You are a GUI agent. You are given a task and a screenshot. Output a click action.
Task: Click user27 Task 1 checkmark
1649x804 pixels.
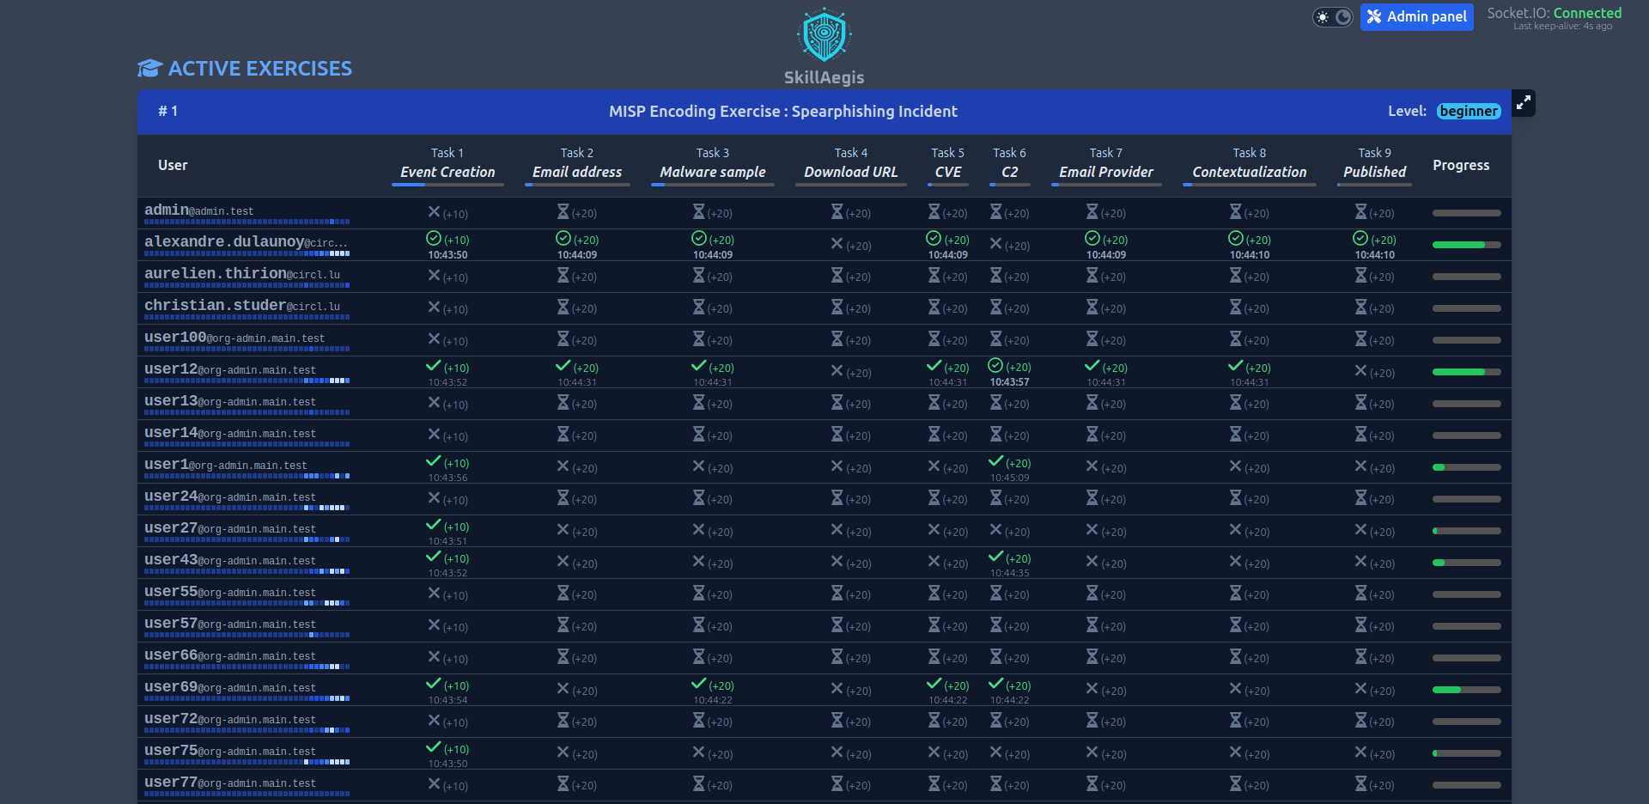[434, 525]
